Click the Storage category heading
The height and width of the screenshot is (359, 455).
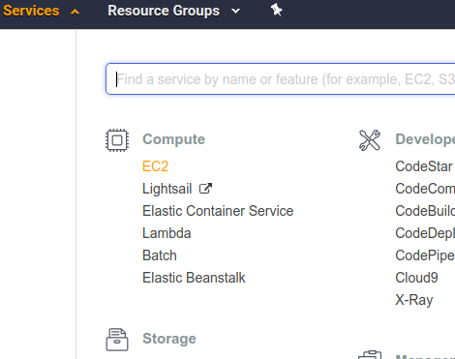click(x=169, y=339)
